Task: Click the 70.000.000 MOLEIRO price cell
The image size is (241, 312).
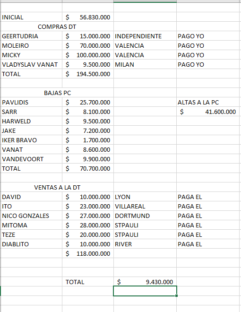Action: pyautogui.click(x=88, y=45)
